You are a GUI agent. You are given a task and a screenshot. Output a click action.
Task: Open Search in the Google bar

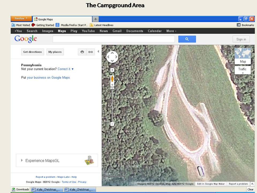[x=32, y=31]
